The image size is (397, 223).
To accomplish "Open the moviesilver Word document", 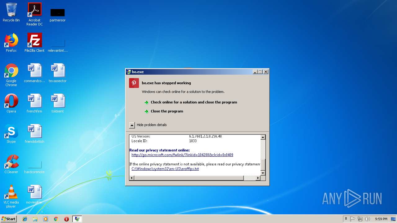I will coord(34,195).
